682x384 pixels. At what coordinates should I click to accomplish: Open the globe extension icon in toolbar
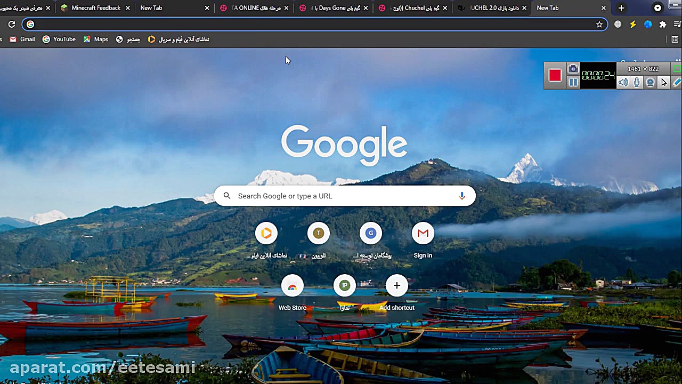tap(618, 24)
